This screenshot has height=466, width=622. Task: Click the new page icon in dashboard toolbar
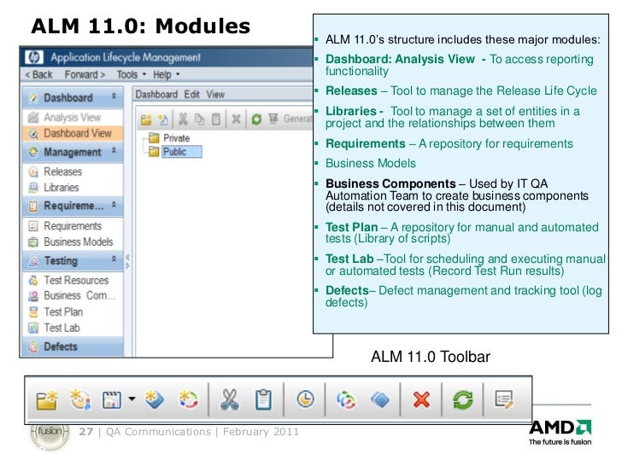click(162, 119)
